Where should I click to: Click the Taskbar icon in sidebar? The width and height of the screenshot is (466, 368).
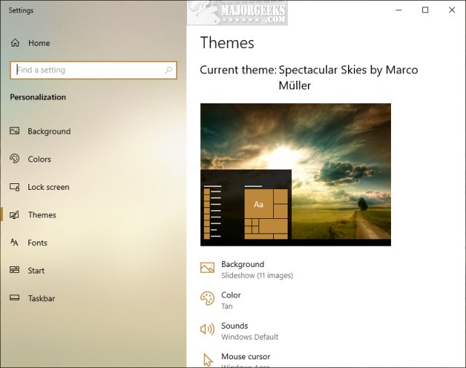[15, 298]
